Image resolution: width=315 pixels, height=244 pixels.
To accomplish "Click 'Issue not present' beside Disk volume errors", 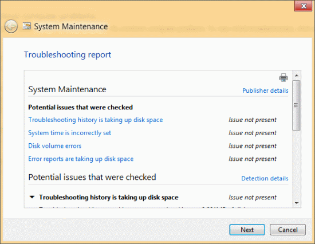I will pos(253,146).
